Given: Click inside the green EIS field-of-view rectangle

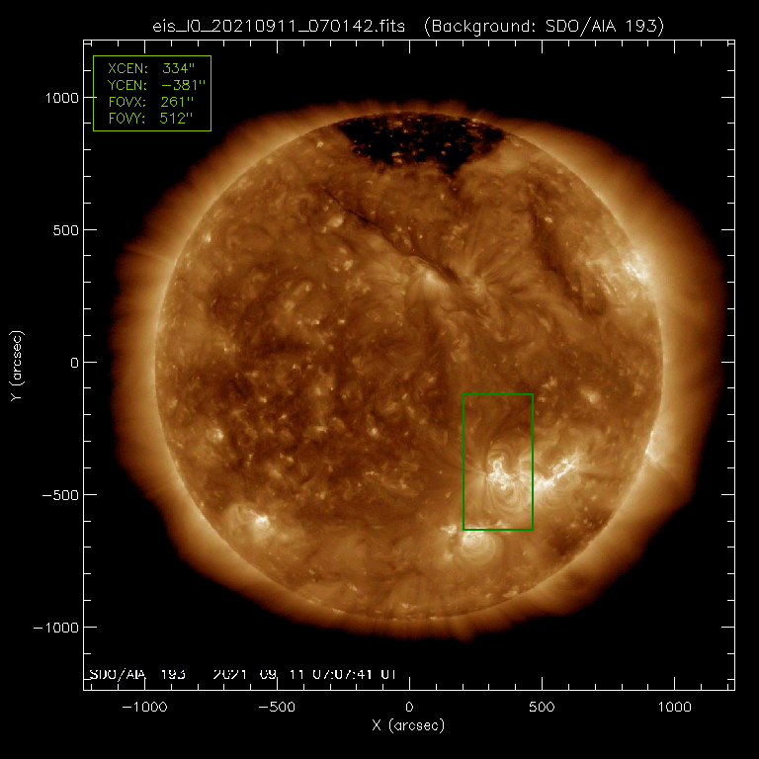Looking at the screenshot, I should click(498, 435).
